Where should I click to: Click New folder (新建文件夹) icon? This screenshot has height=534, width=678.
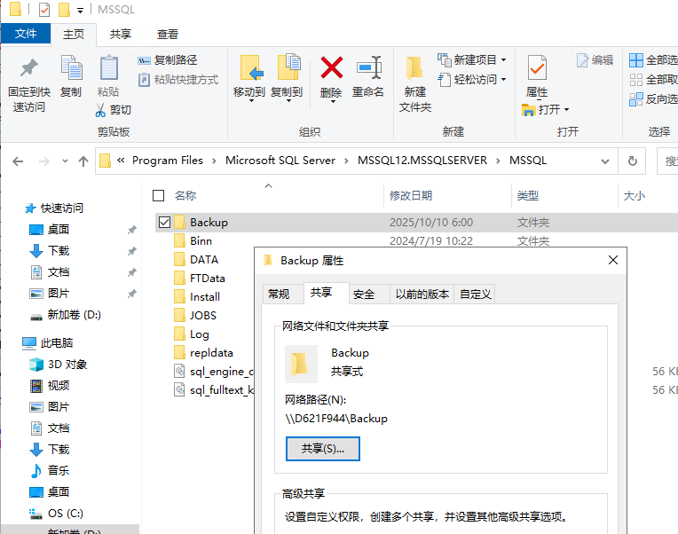[414, 67]
